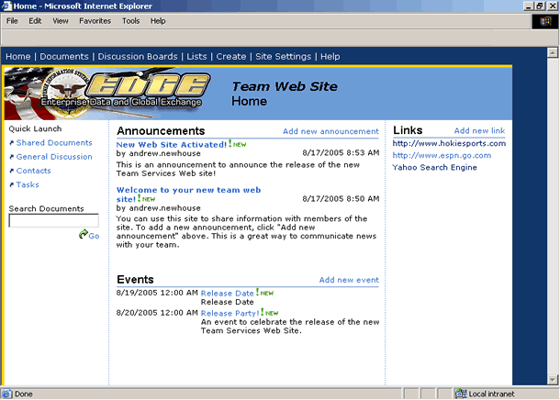The width and height of the screenshot is (560, 400).
Task: Click NEW badge beside Release Party event
Action: tap(270, 313)
